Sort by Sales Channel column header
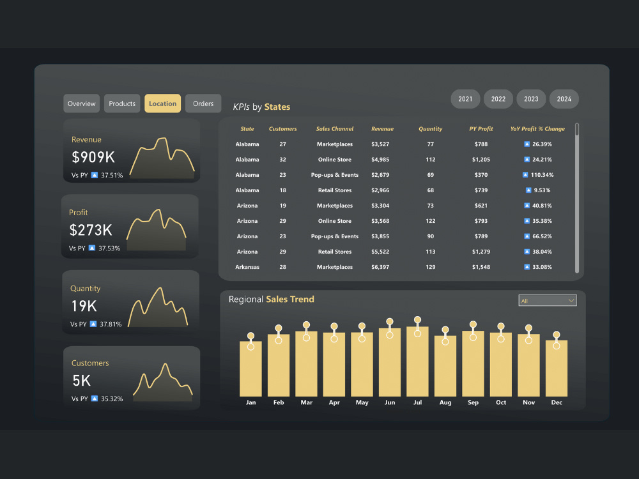The image size is (639, 479). (x=335, y=129)
